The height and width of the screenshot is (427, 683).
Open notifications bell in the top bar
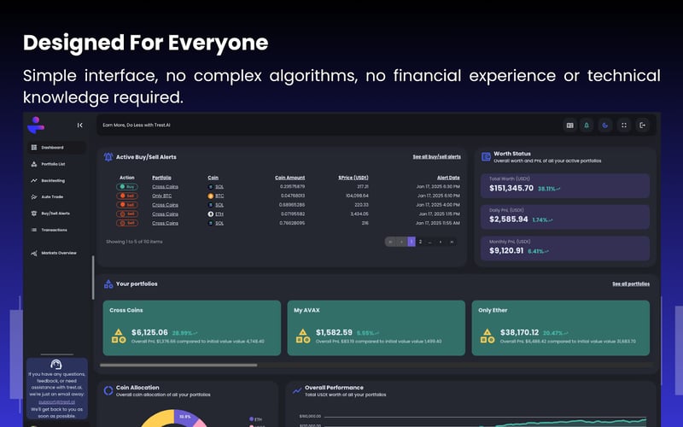587,126
